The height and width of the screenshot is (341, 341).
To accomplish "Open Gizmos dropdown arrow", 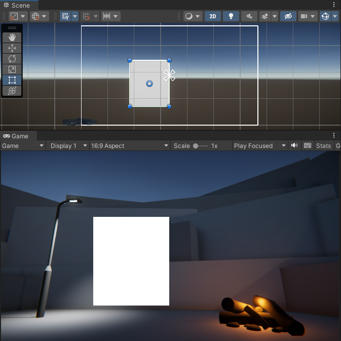I will pyautogui.click(x=335, y=16).
